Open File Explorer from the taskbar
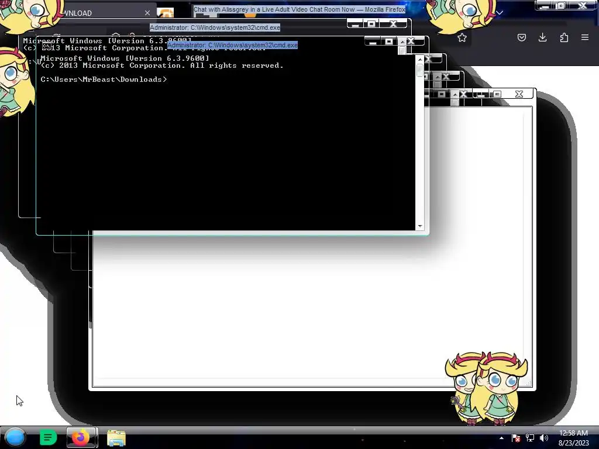 pyautogui.click(x=116, y=438)
